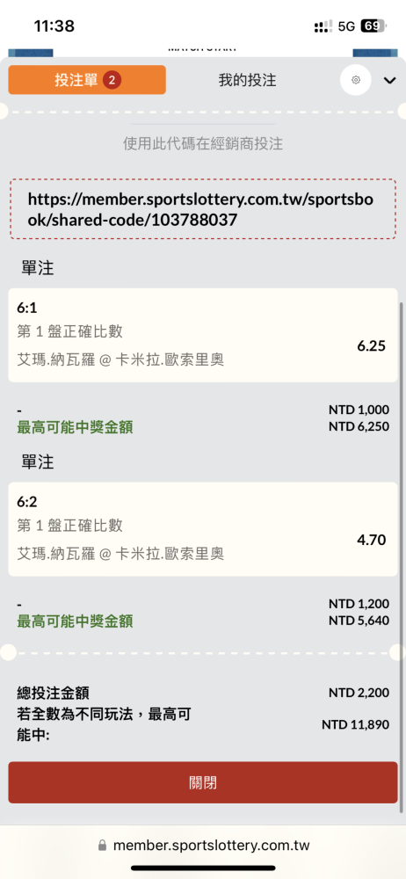Tap the 5G network indicator

[x=346, y=25]
